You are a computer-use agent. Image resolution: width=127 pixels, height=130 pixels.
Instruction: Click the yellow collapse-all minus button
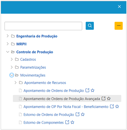point(119,26)
